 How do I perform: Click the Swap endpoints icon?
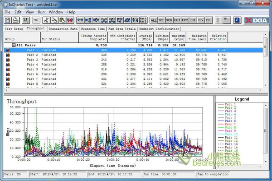[135, 20]
